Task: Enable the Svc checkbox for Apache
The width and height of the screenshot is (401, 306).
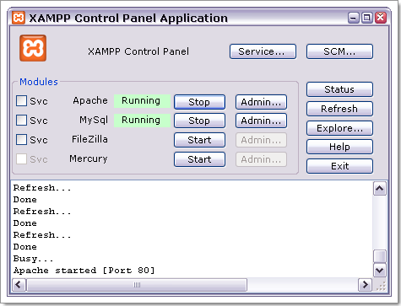Action: (21, 100)
